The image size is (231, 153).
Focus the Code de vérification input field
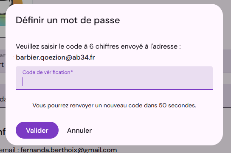pos(114,78)
